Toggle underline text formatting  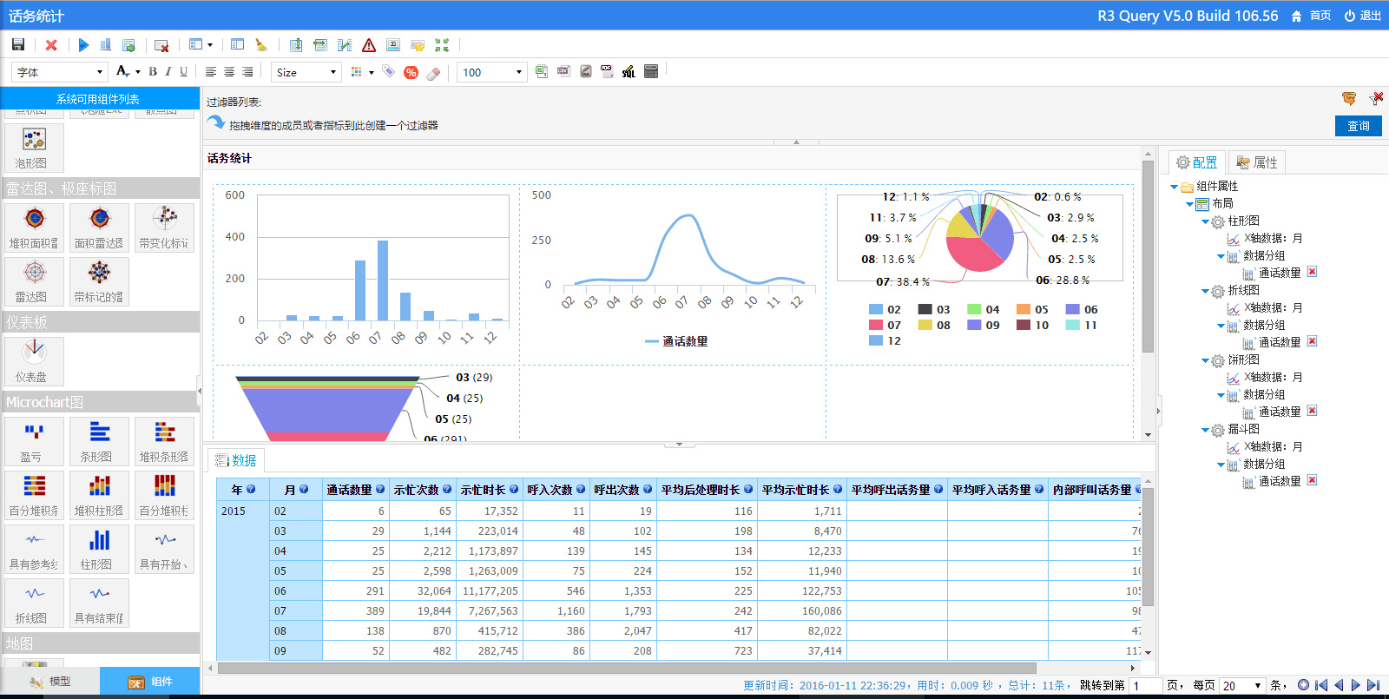183,72
